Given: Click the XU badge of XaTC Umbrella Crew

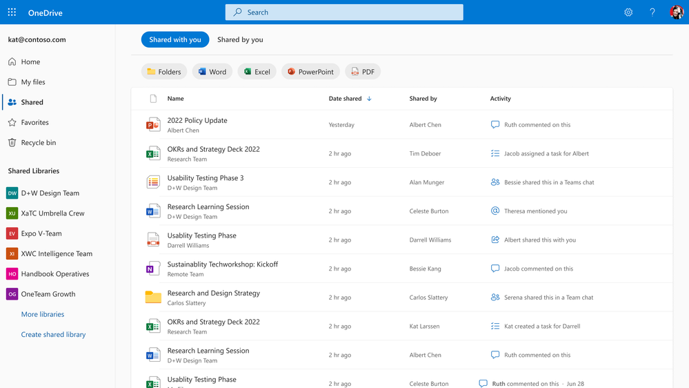Looking at the screenshot, I should [x=12, y=213].
